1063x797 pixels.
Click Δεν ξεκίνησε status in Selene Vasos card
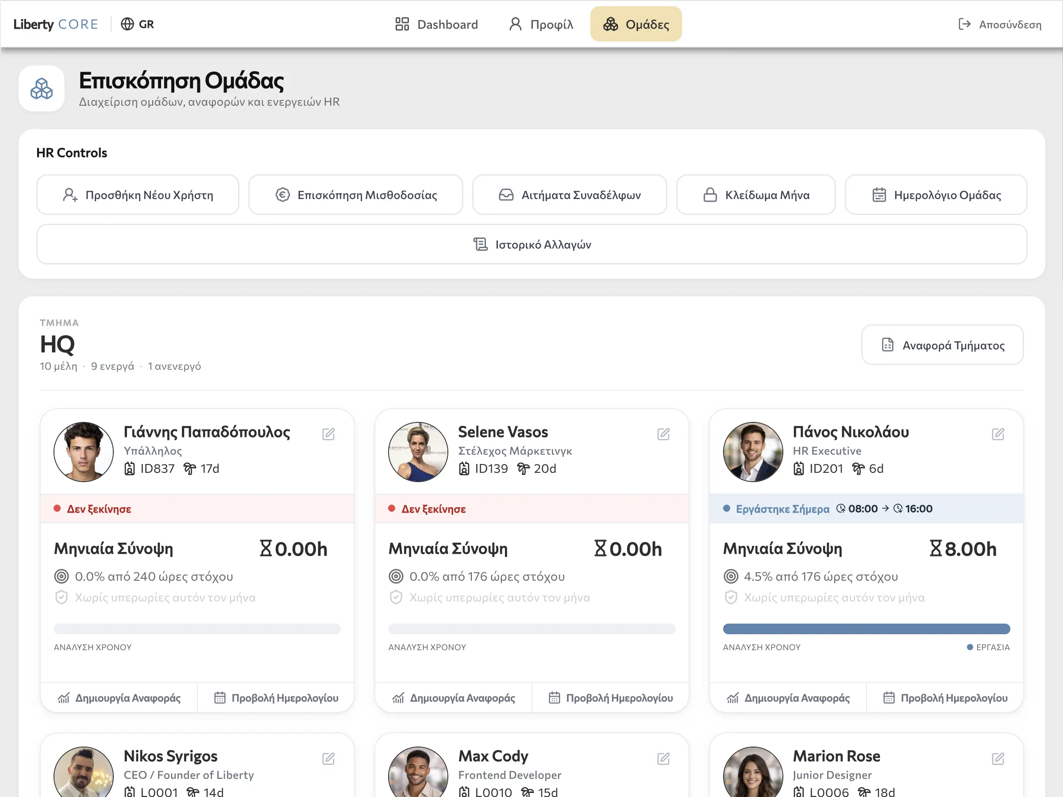433,509
